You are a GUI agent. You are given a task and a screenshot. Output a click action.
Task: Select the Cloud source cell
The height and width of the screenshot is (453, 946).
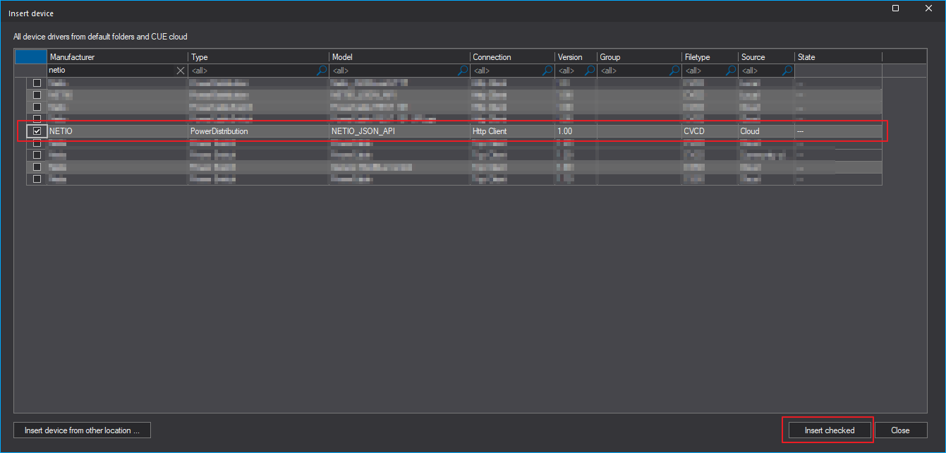(766, 131)
